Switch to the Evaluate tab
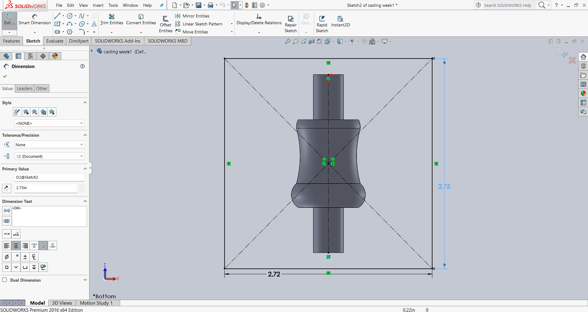 55,41
